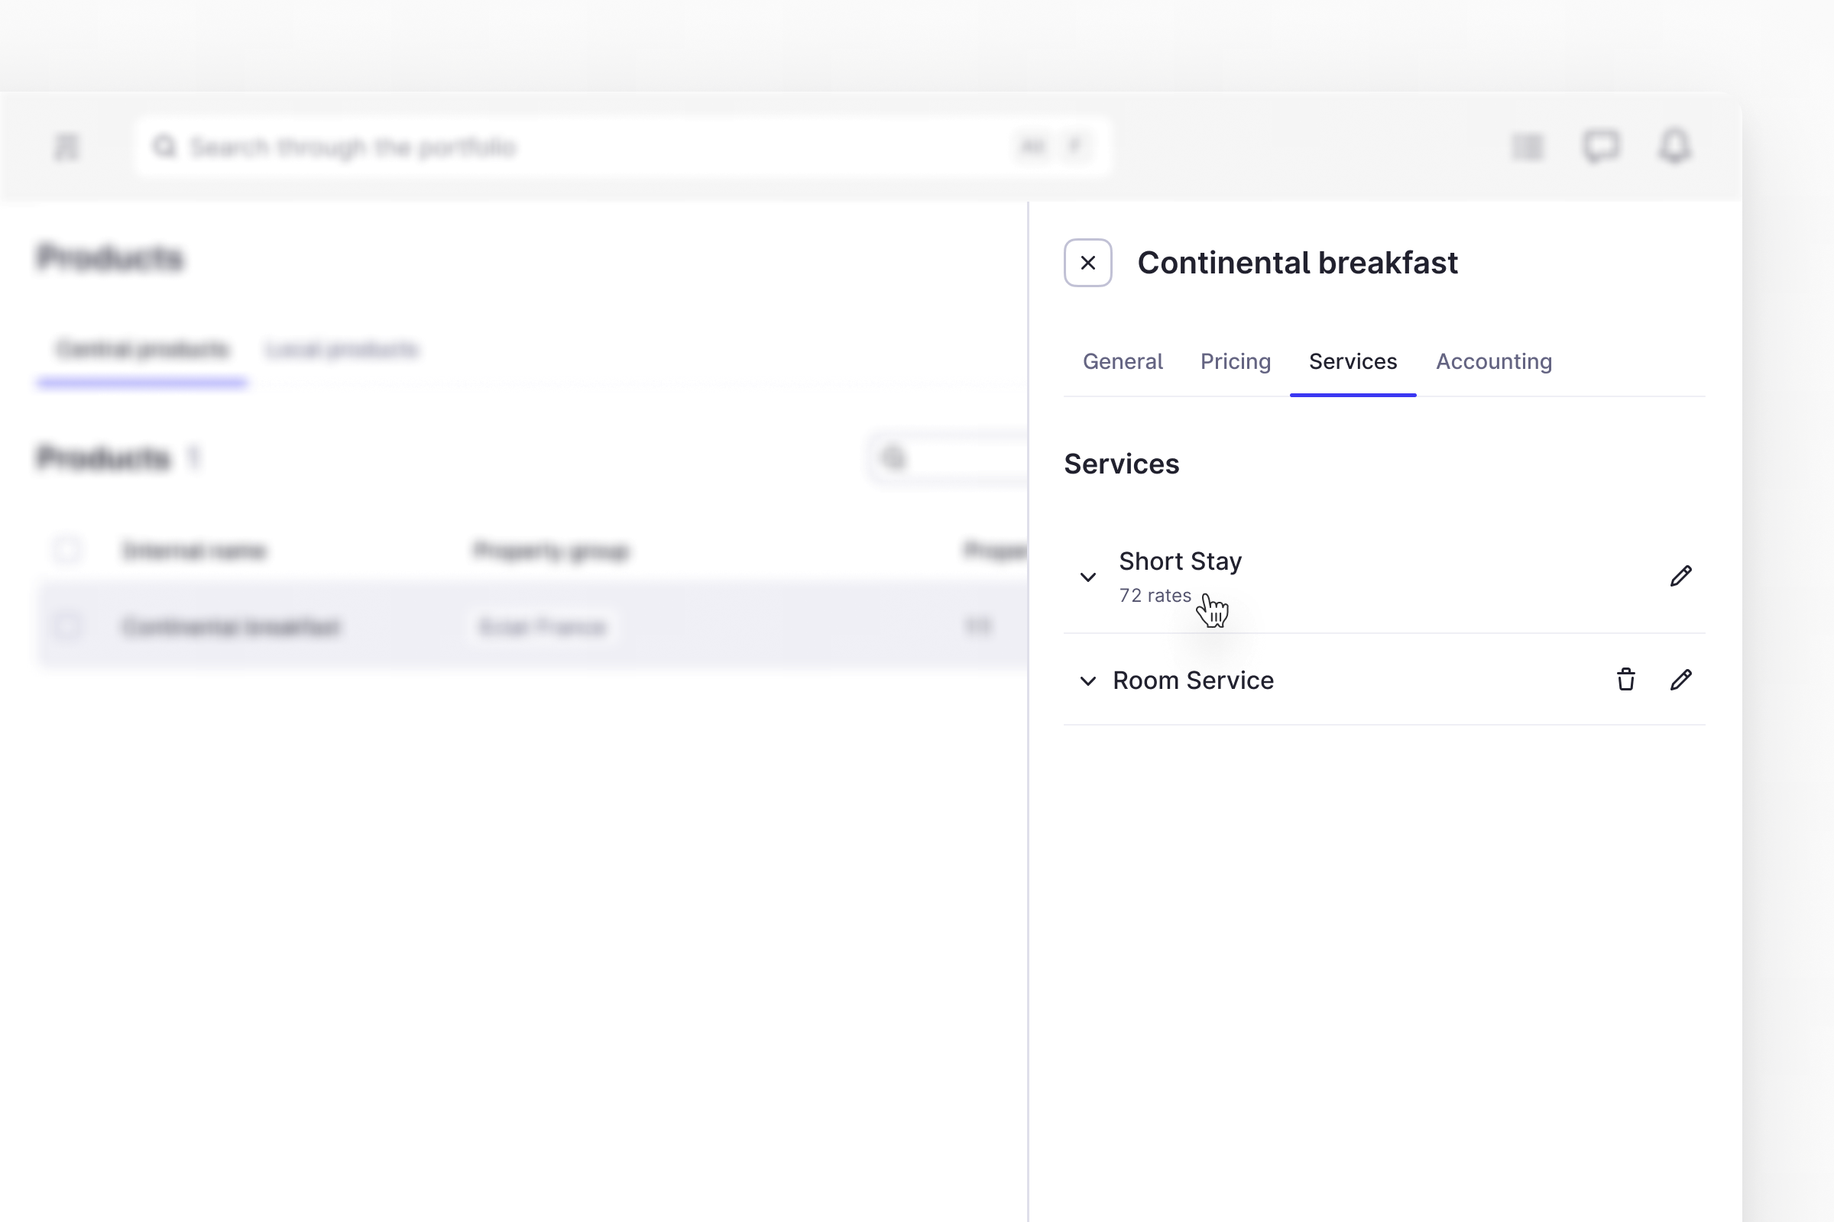Click the Short Stay service name
The height and width of the screenshot is (1222, 1834).
tap(1179, 561)
